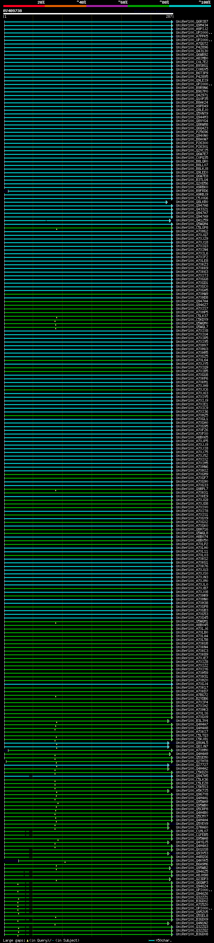Open hit UniRef100_A9PIJ2
The width and height of the screenshot is (214, 943).
192,29
